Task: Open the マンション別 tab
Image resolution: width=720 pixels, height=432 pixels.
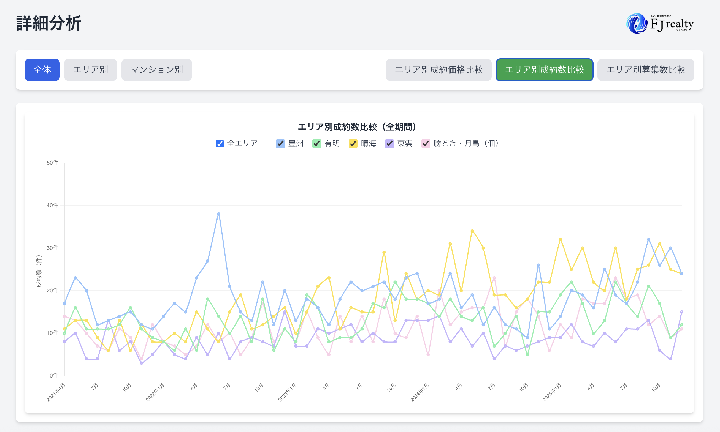Action: (x=156, y=70)
